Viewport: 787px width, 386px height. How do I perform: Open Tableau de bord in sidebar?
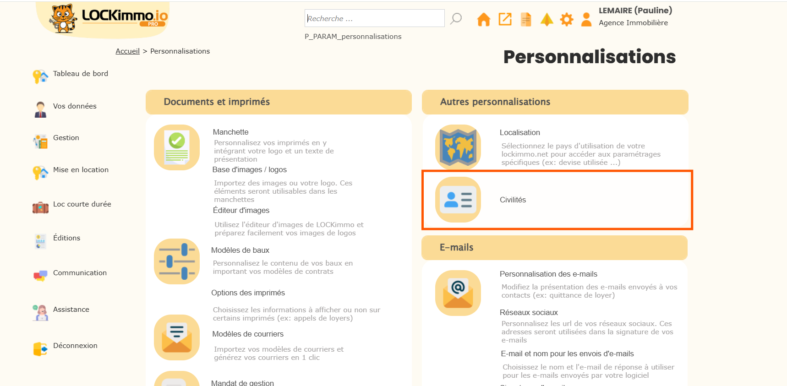[x=81, y=74]
